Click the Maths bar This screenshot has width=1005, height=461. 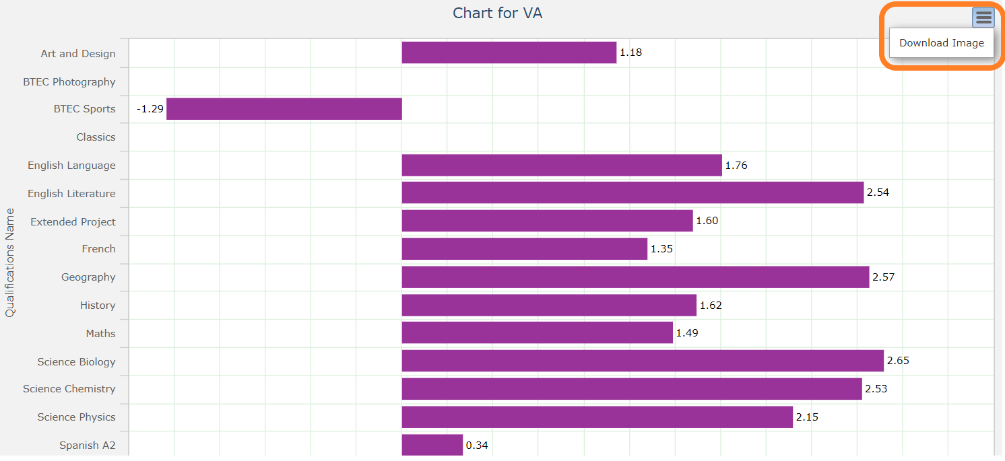click(536, 332)
